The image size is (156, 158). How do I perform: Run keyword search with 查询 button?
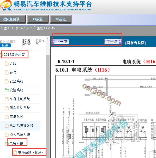[x=5, y=45]
